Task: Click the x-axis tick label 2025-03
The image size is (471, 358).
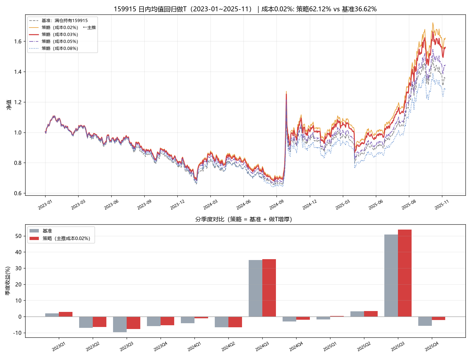Action: pos(342,205)
